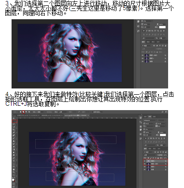Hide the 背景 layer in upper screenshot
184x188 pixels.
point(143,61)
